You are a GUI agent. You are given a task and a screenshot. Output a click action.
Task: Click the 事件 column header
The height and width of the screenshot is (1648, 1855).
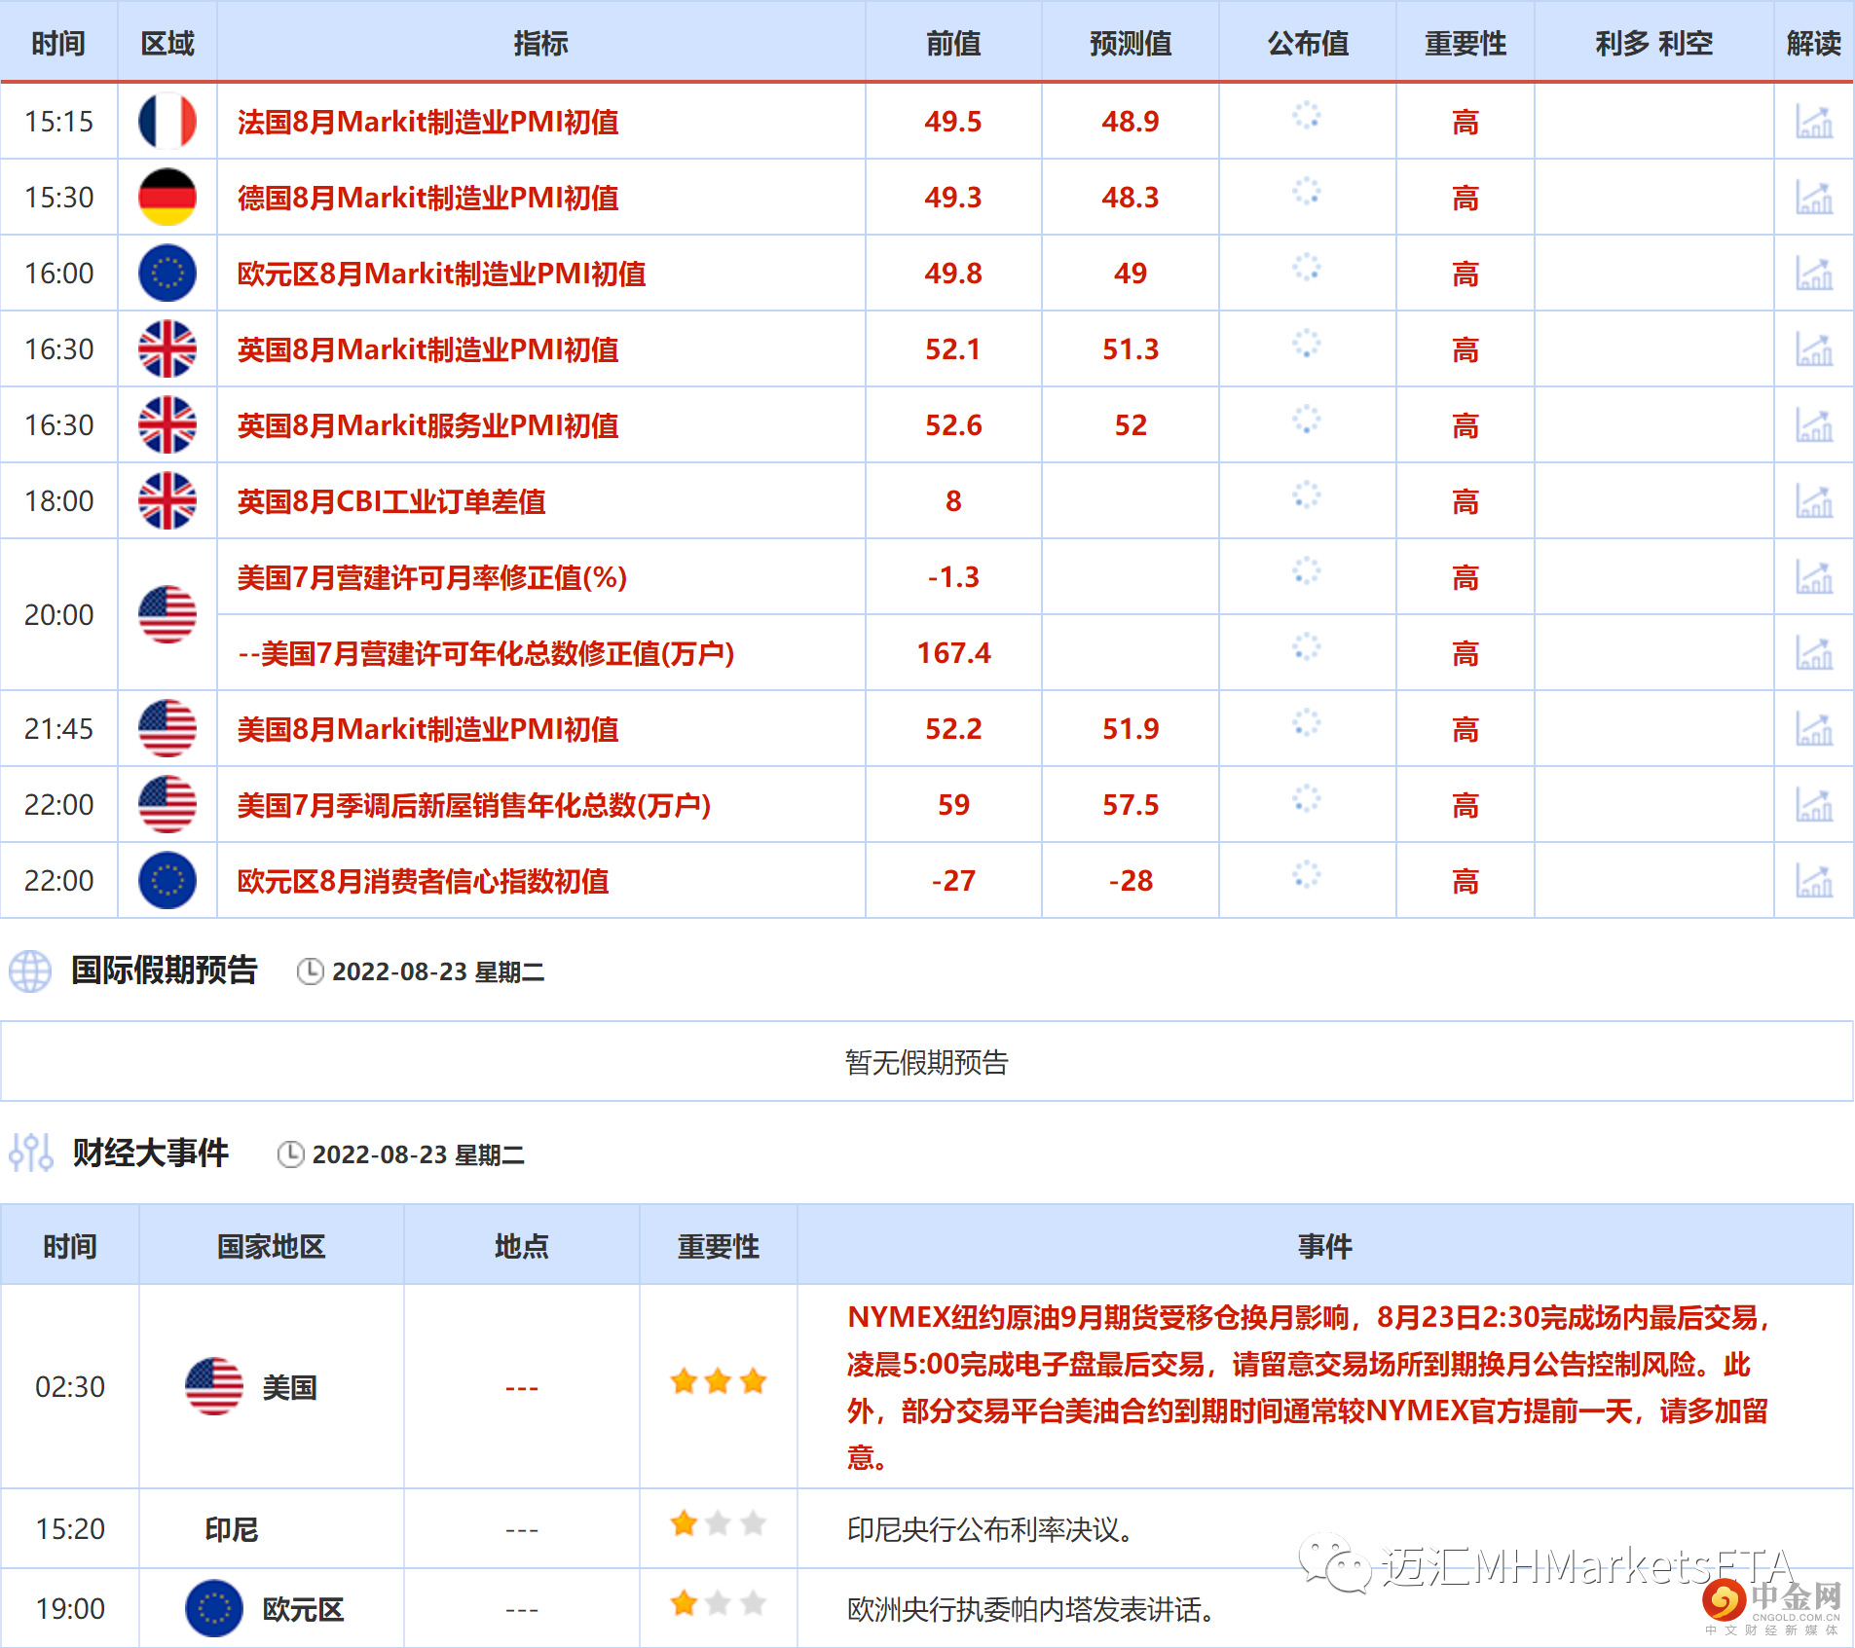click(x=1326, y=1245)
